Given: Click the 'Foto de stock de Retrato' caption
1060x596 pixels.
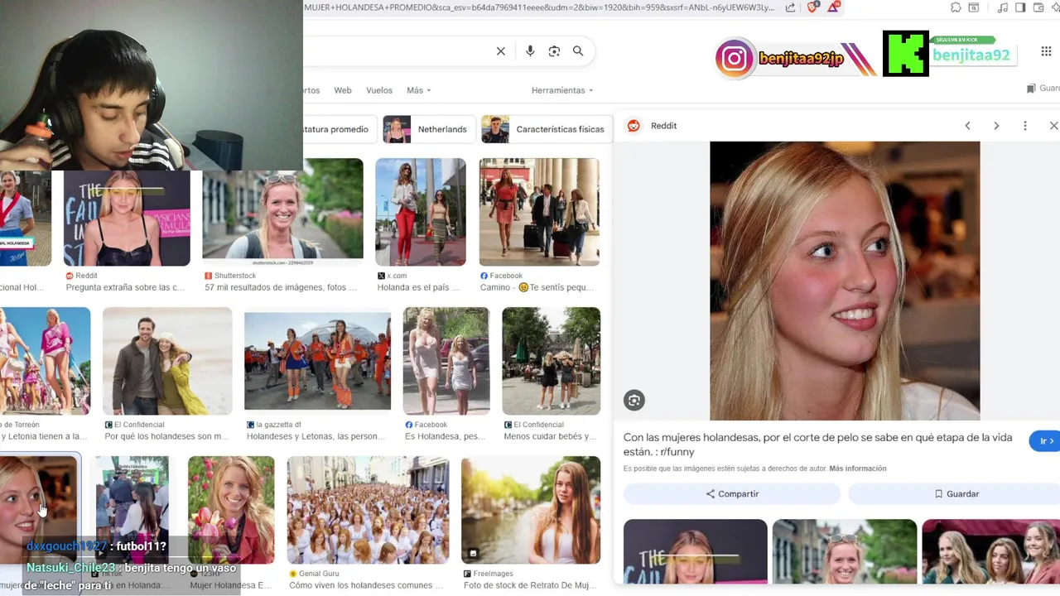Looking at the screenshot, I should 529,585.
